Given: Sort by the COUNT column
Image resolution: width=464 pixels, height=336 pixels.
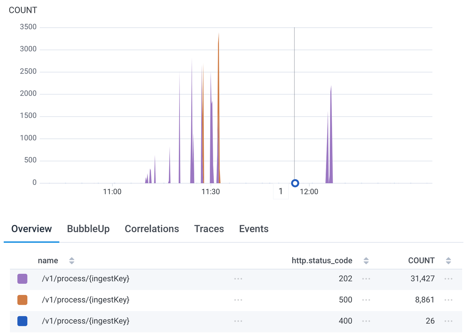Looking at the screenshot, I should [448, 261].
